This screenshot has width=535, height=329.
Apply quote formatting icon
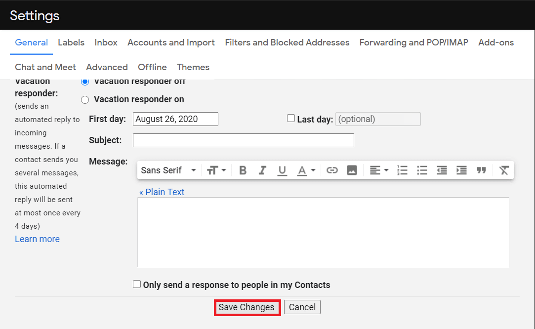click(482, 170)
